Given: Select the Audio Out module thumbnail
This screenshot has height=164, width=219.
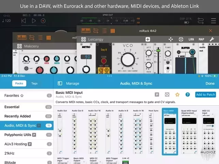Looking at the screenshot, I should (x=60, y=133).
